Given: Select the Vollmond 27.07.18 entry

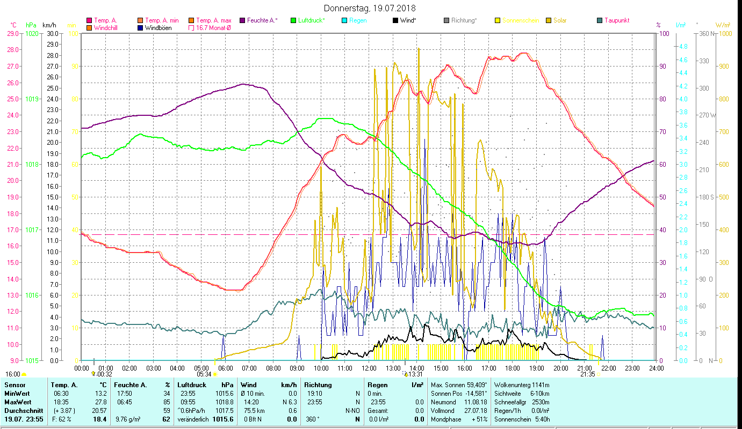Looking at the screenshot, I should [x=459, y=411].
